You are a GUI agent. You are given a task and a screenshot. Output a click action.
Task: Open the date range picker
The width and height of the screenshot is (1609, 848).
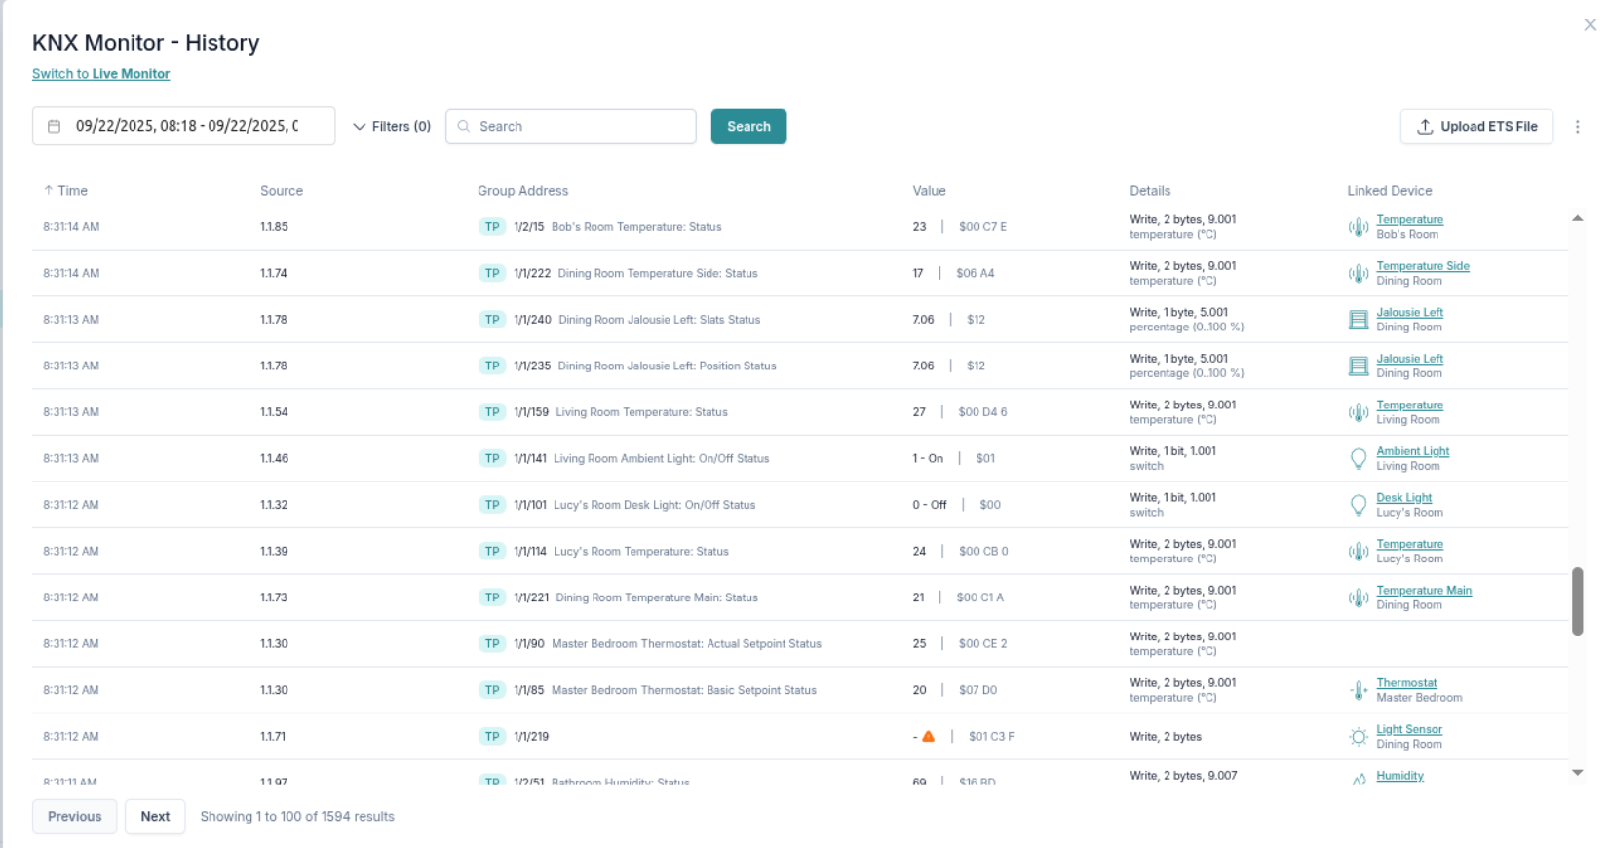click(x=185, y=127)
